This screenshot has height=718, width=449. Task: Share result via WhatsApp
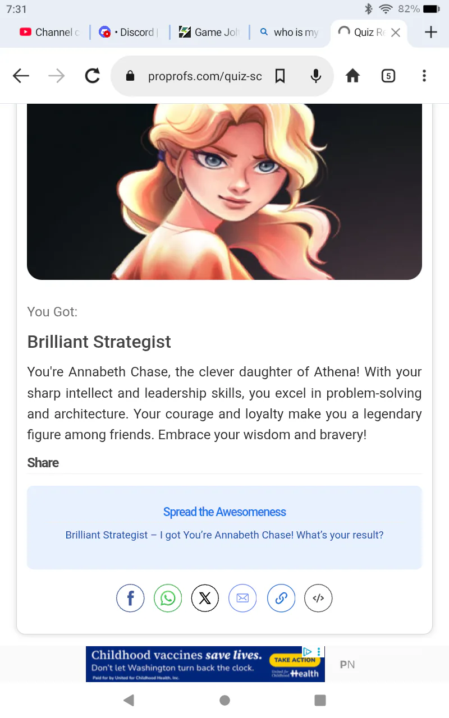pos(168,598)
